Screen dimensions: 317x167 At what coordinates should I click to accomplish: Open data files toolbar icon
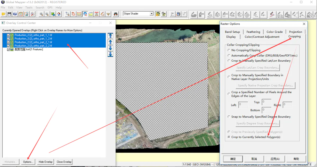pos(3,14)
